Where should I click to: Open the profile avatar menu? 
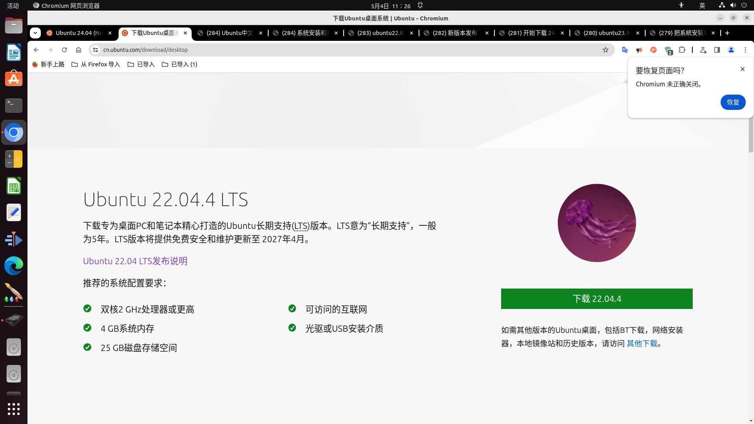click(x=731, y=50)
